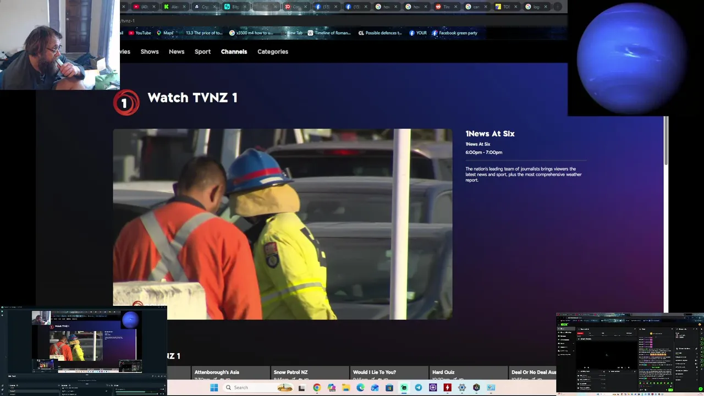
Task: Launch Google Chrome from the taskbar
Action: (x=317, y=388)
